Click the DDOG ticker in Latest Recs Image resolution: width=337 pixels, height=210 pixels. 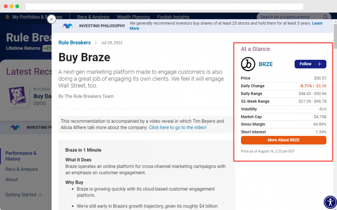pyautogui.click(x=40, y=104)
